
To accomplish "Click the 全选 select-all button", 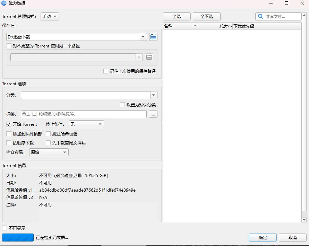I will coord(177,16).
